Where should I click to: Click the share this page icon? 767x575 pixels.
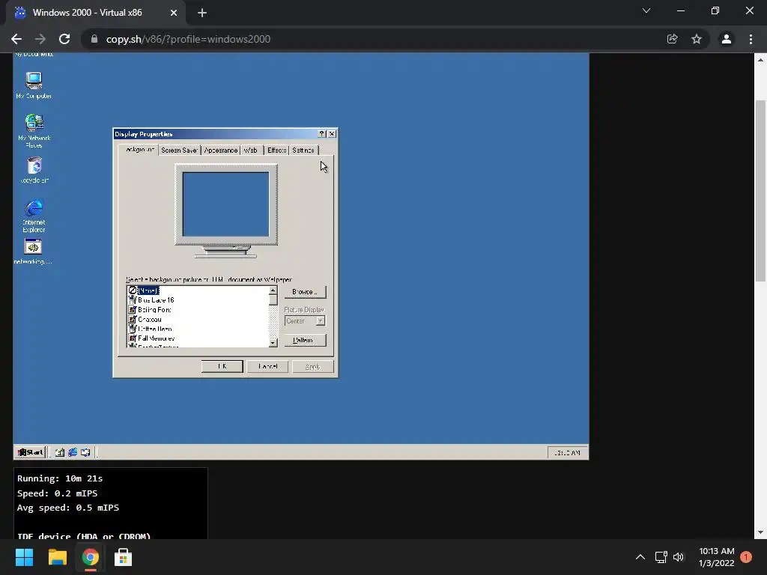click(672, 39)
